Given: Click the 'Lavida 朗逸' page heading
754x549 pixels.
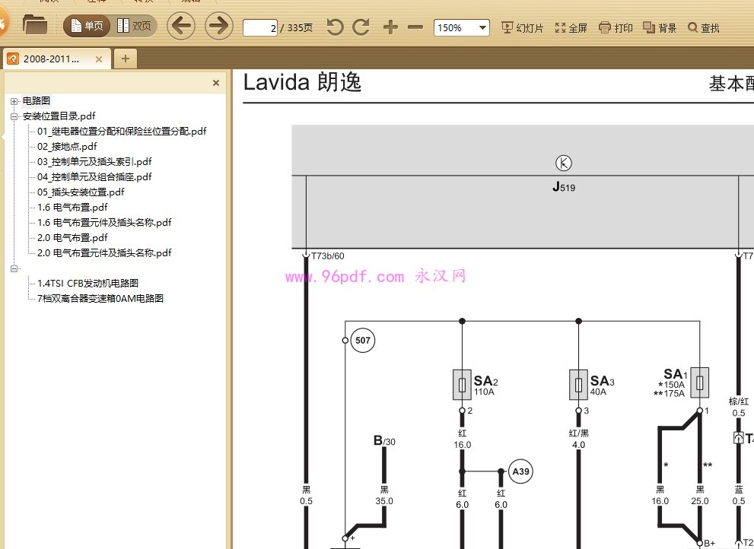Looking at the screenshot, I should [303, 82].
